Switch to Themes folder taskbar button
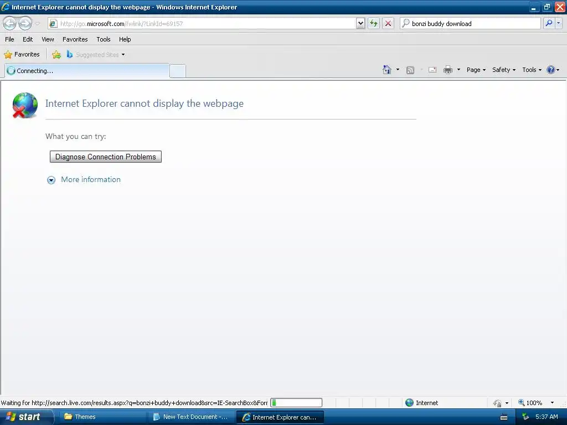567x425 pixels. click(x=102, y=417)
